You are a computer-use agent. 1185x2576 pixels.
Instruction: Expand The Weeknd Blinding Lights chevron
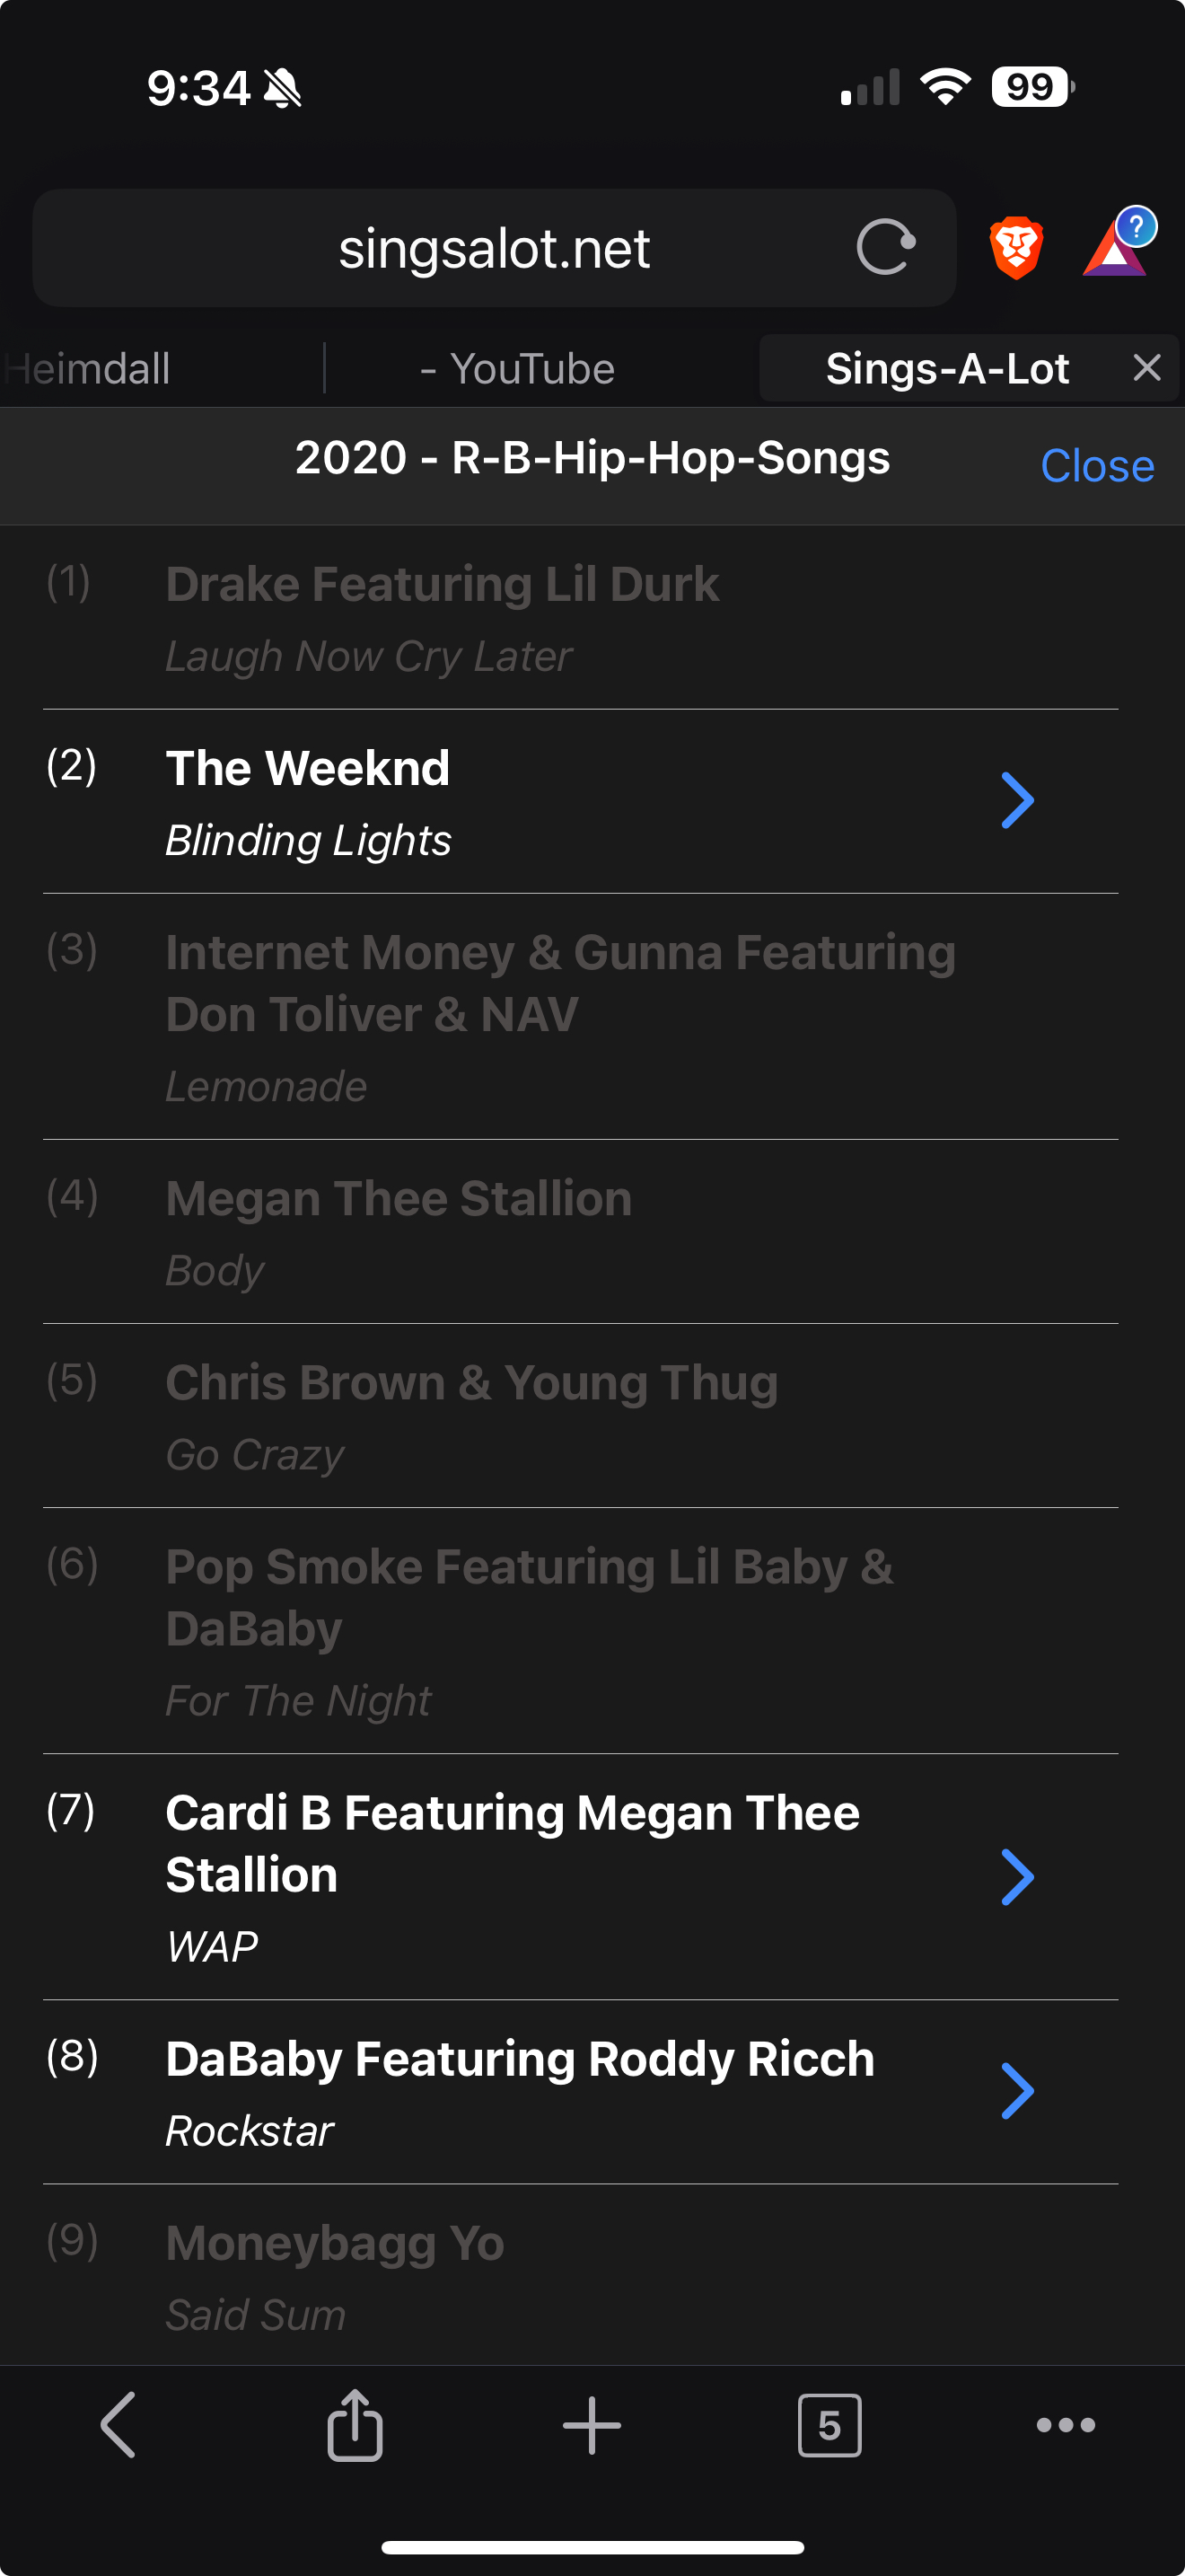pos(1017,801)
